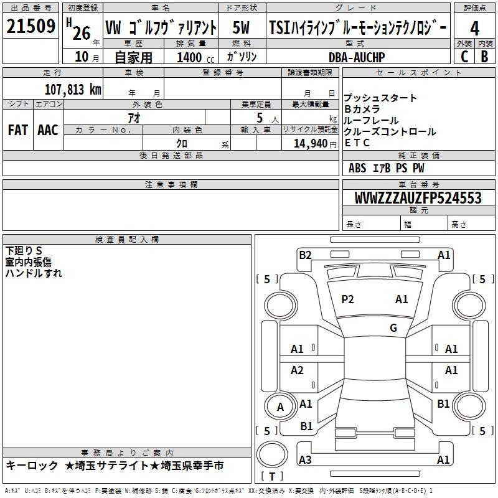Select the A2 marker on left door
The image size is (498, 498).
coord(298,370)
